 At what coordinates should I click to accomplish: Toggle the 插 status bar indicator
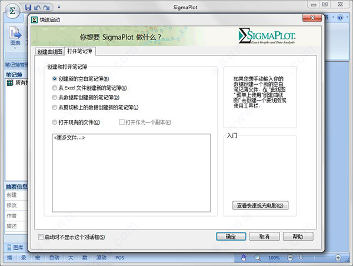(x=9, y=258)
